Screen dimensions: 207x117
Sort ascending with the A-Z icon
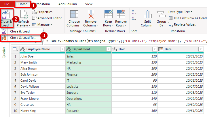point(134,12)
